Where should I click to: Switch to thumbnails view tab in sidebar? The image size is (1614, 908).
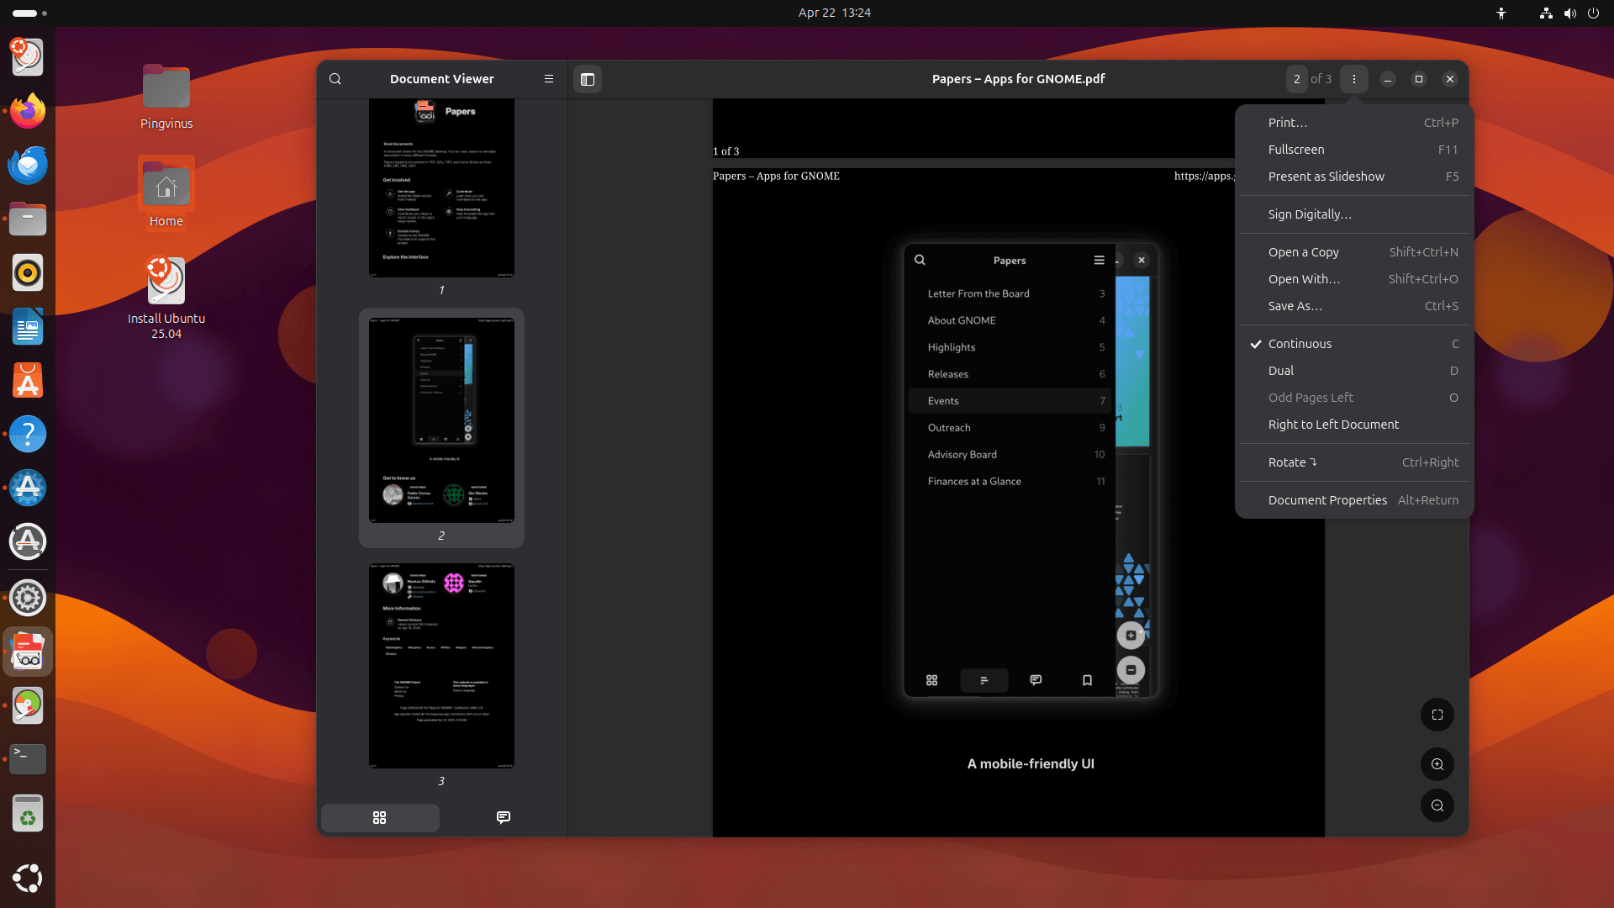point(380,817)
